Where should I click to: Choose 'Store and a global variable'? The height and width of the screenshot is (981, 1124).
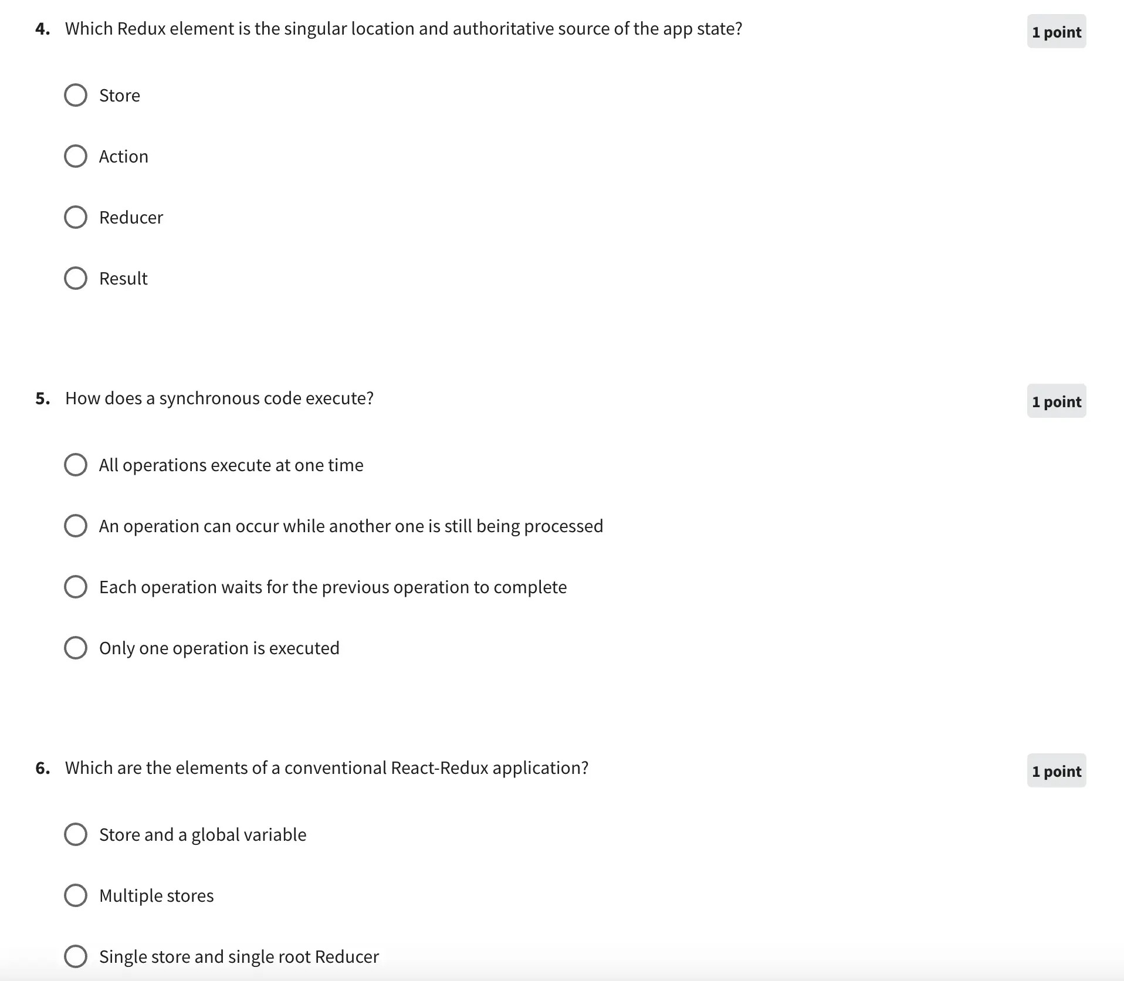(x=76, y=834)
